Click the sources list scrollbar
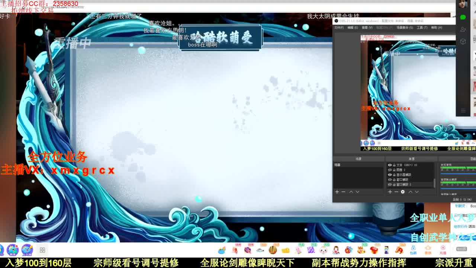 434,183
